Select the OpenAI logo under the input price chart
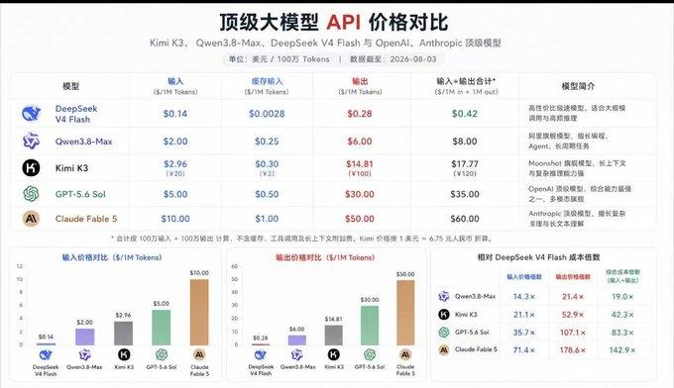 (162, 355)
